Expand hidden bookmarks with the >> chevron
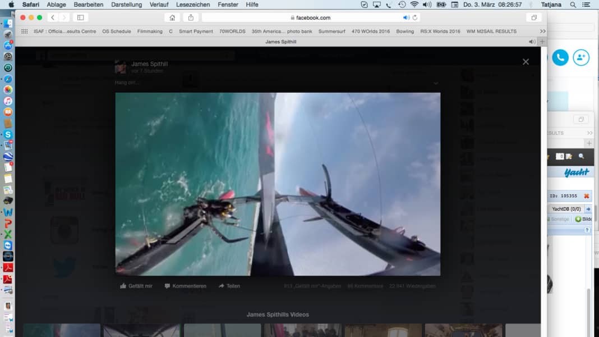This screenshot has height=337, width=599. coord(542,31)
